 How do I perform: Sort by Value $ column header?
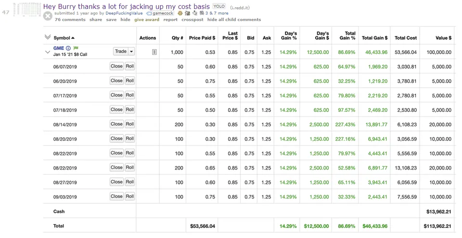click(443, 38)
